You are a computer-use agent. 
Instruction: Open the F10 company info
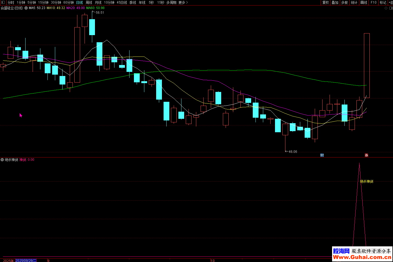(374, 2)
